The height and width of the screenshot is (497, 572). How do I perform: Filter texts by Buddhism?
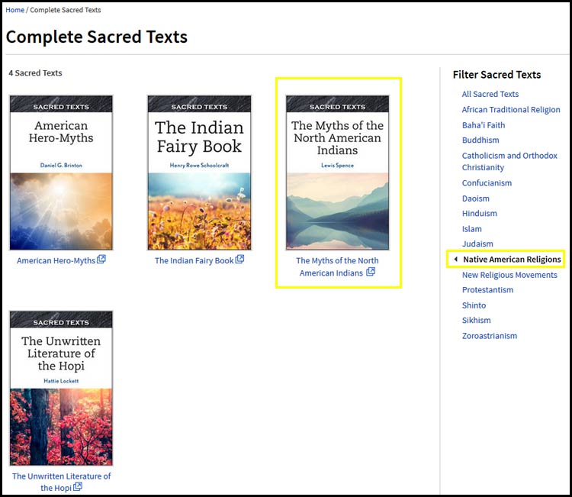pos(480,140)
